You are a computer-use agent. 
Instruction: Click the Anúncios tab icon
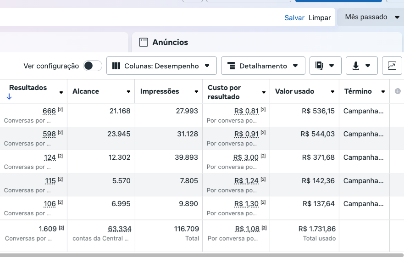[144, 42]
